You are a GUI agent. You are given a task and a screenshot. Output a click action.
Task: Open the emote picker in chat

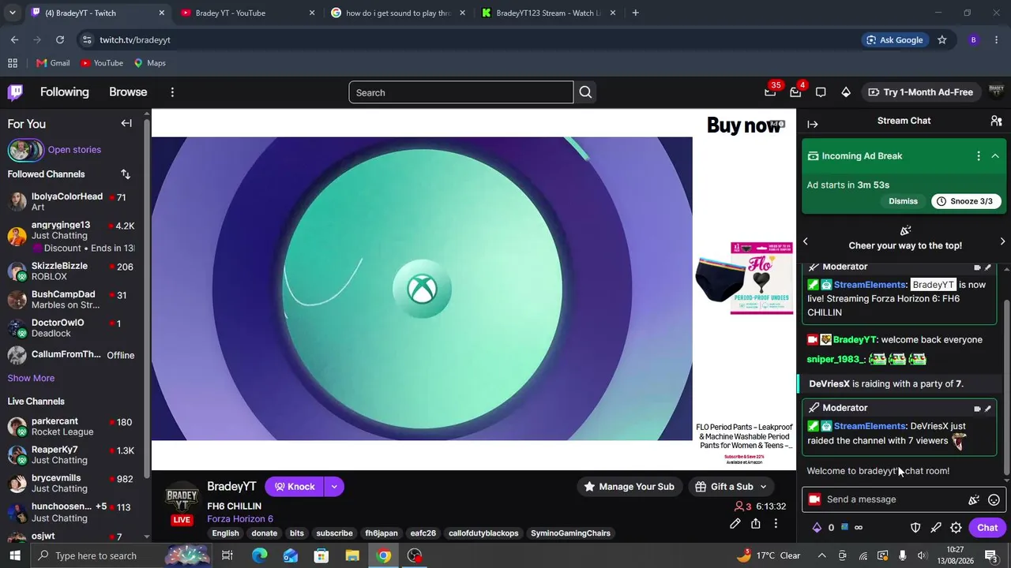click(x=994, y=499)
